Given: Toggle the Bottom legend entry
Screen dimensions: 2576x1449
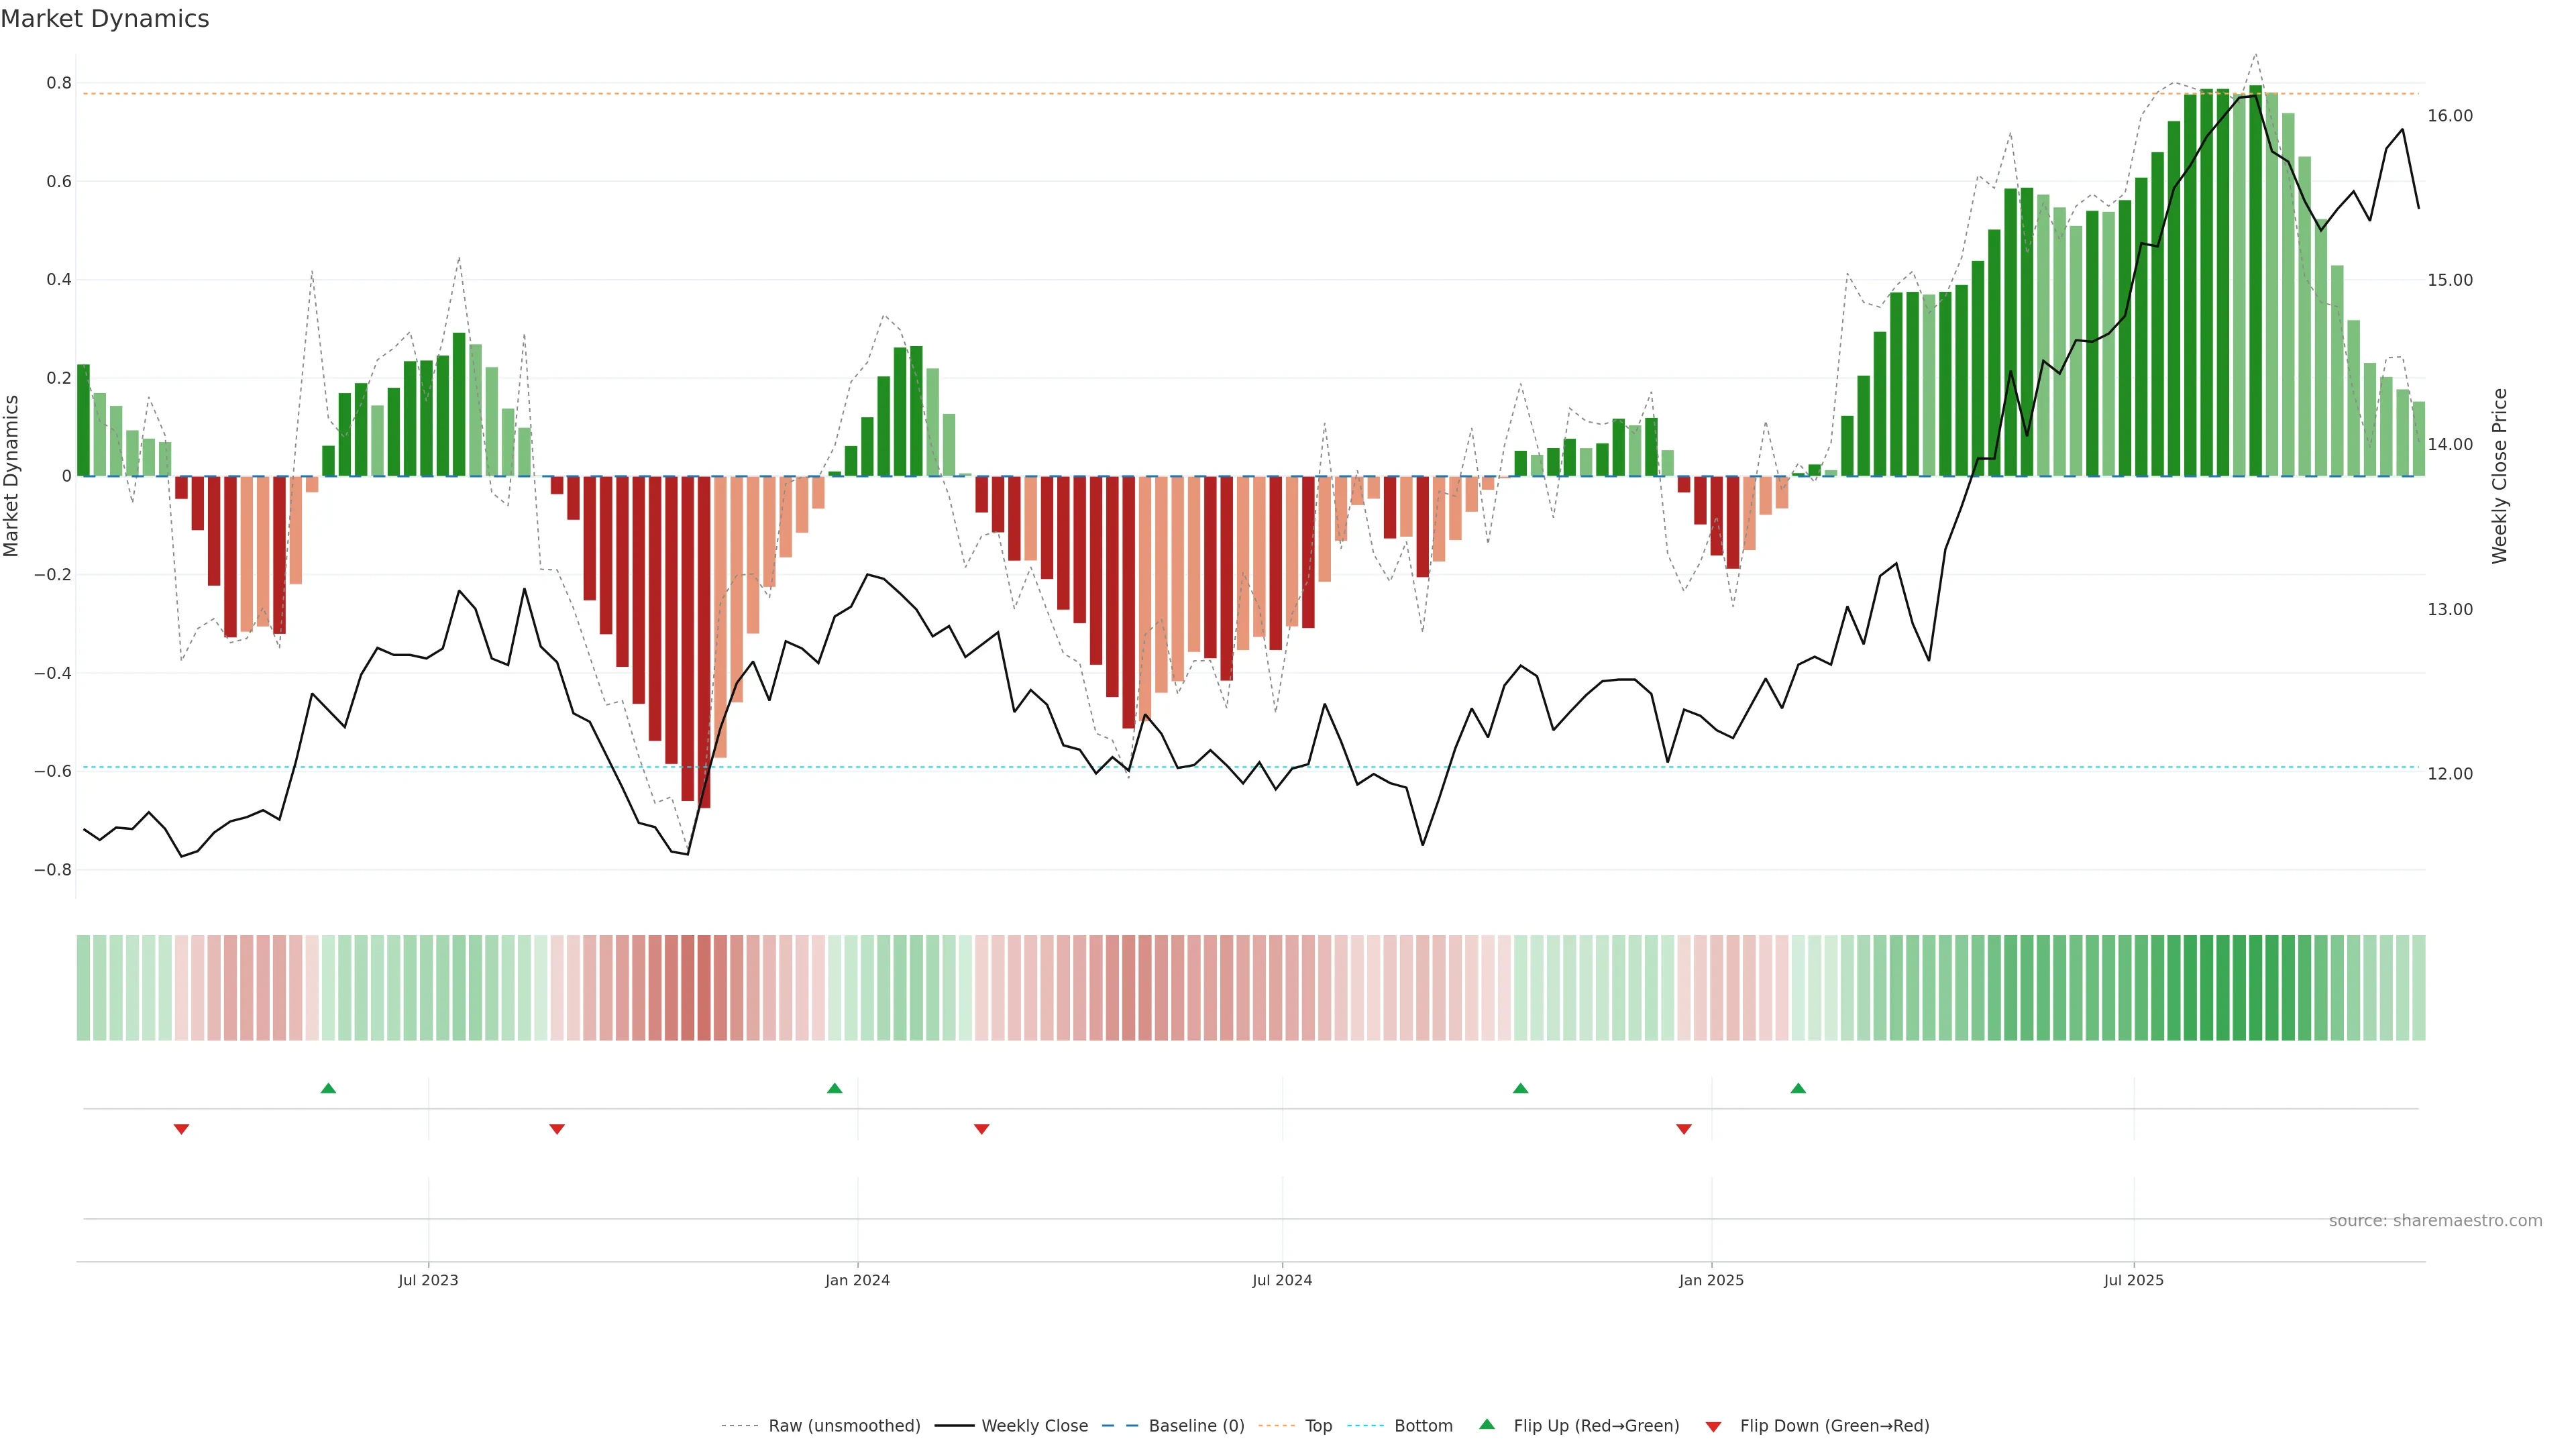Looking at the screenshot, I should click(x=1423, y=1426).
